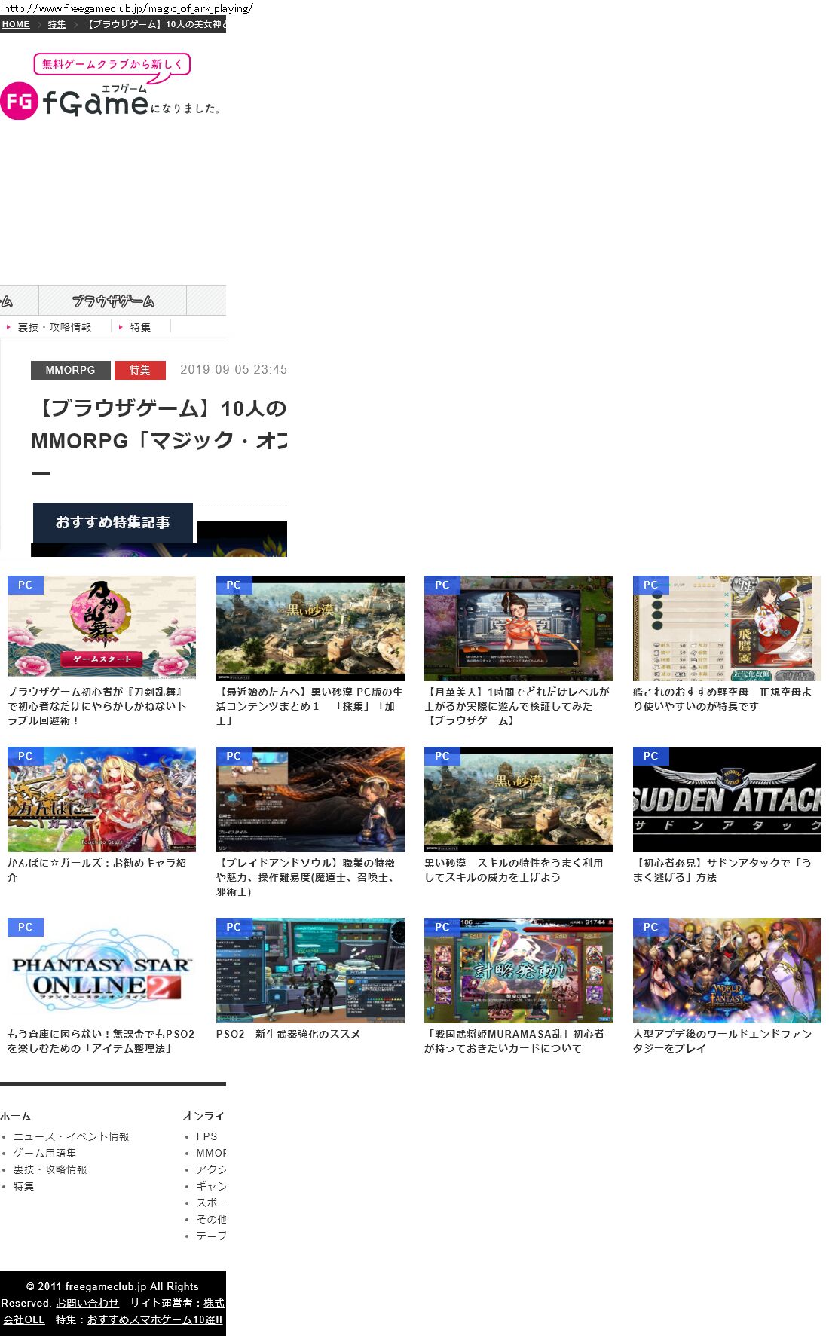Screen dimensions: 829x1336
Task: Open the Phantasy Star Online 2 logo thumbnail
Action: point(102,970)
